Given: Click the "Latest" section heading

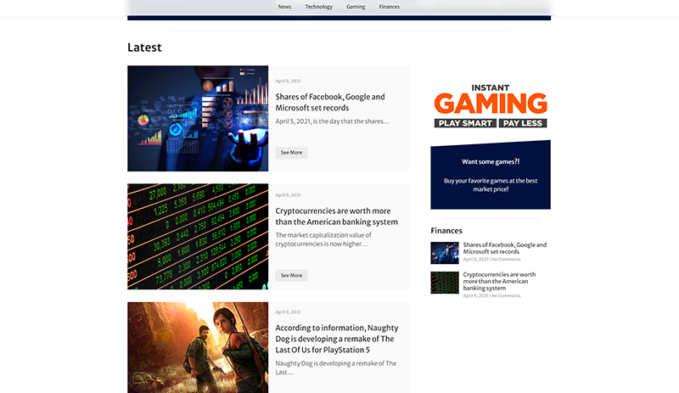Looking at the screenshot, I should point(144,48).
